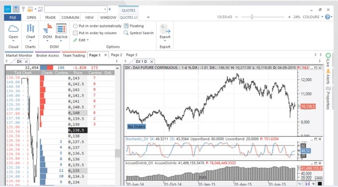Open the TRADE ribbon tab

coord(50,18)
